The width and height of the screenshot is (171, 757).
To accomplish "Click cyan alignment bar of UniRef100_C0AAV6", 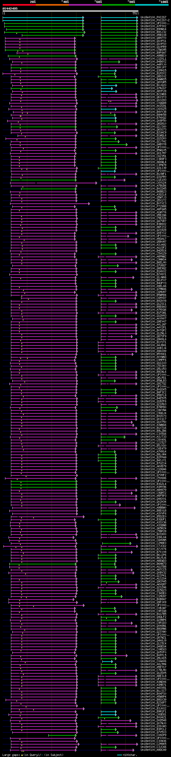I will [x=107, y=661].
